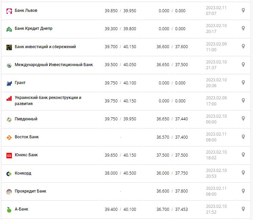
Task: Open Банк инвестиций и сбережений link
Action: (45, 47)
